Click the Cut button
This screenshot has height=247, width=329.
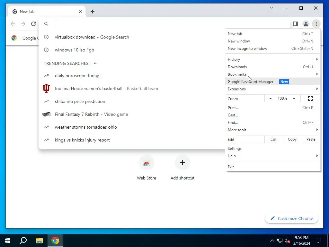[x=273, y=139]
